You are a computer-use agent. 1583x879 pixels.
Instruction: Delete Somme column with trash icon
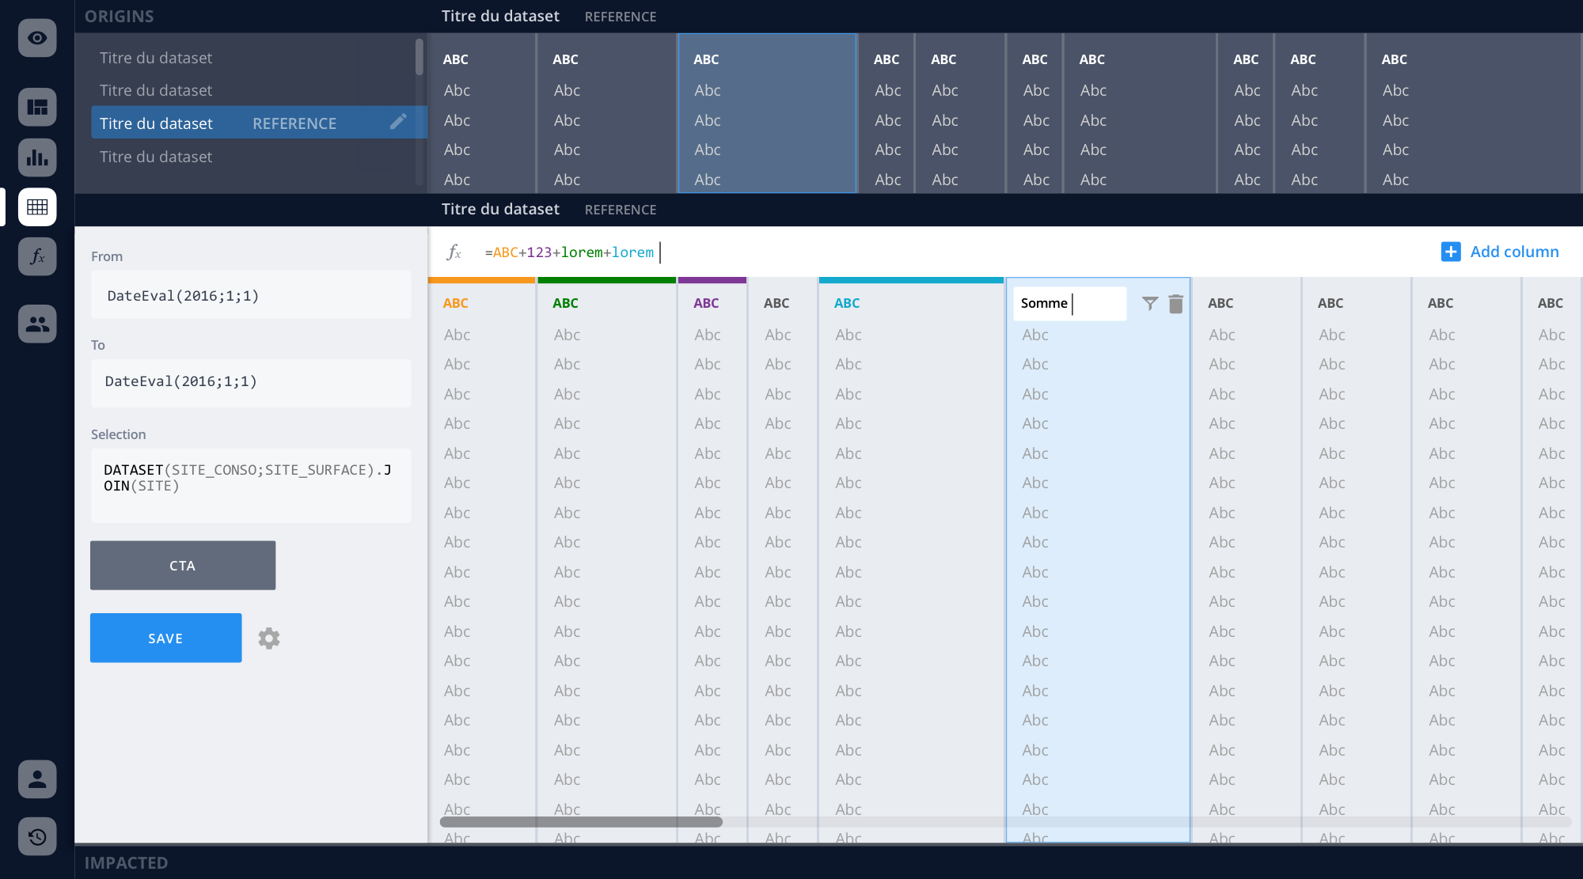pyautogui.click(x=1175, y=304)
